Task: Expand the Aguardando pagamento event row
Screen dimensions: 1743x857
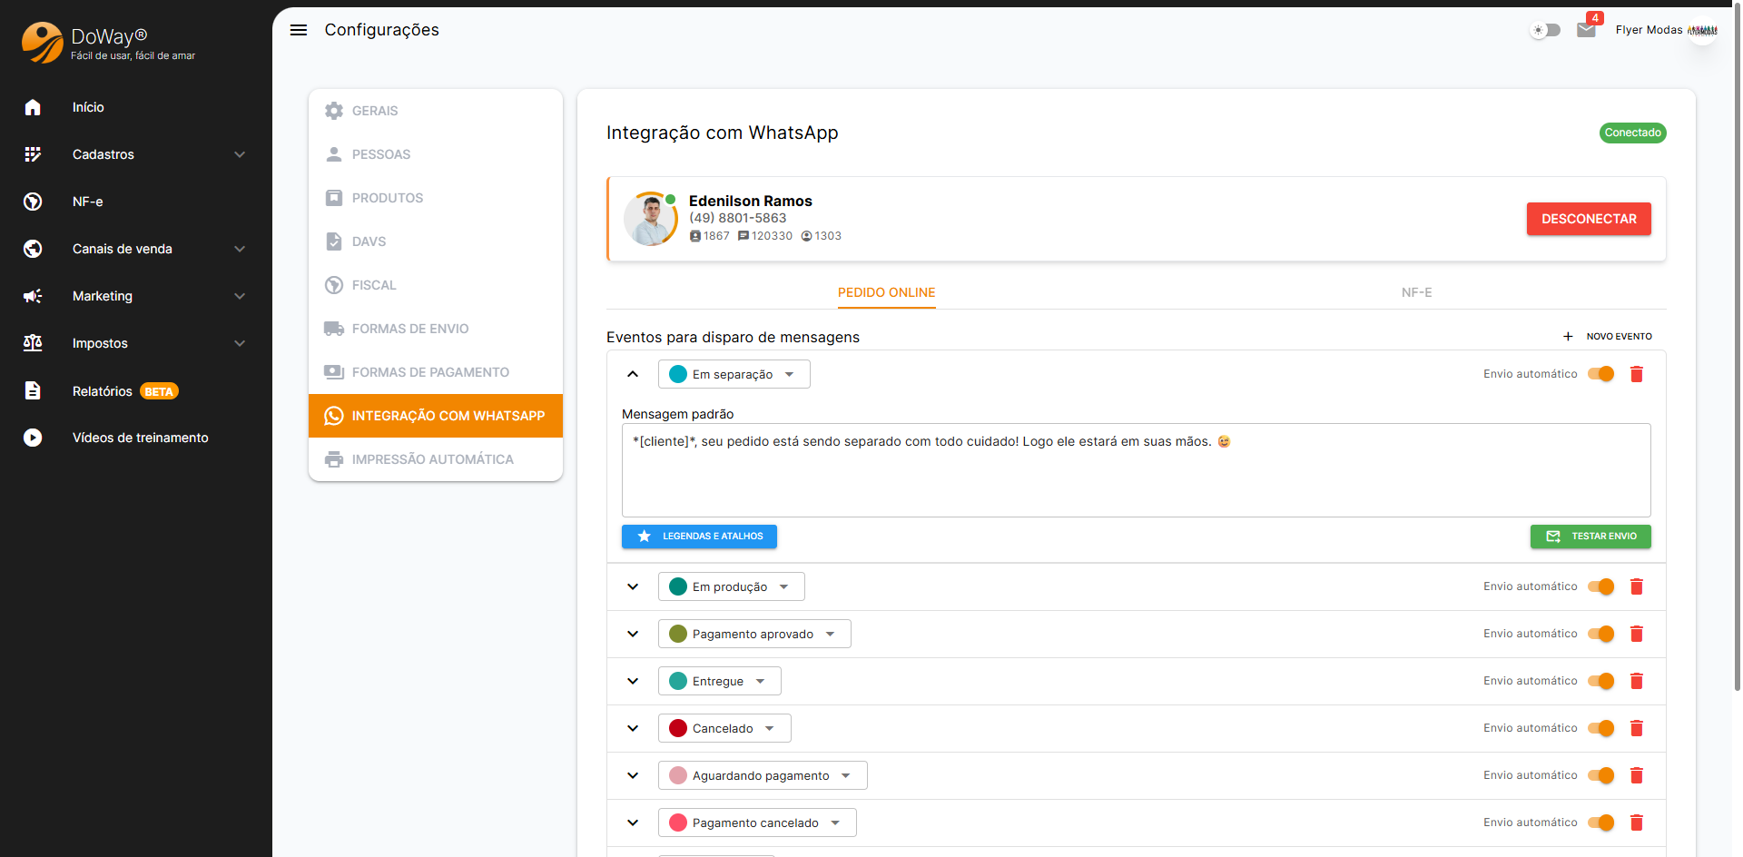Action: (x=633, y=775)
